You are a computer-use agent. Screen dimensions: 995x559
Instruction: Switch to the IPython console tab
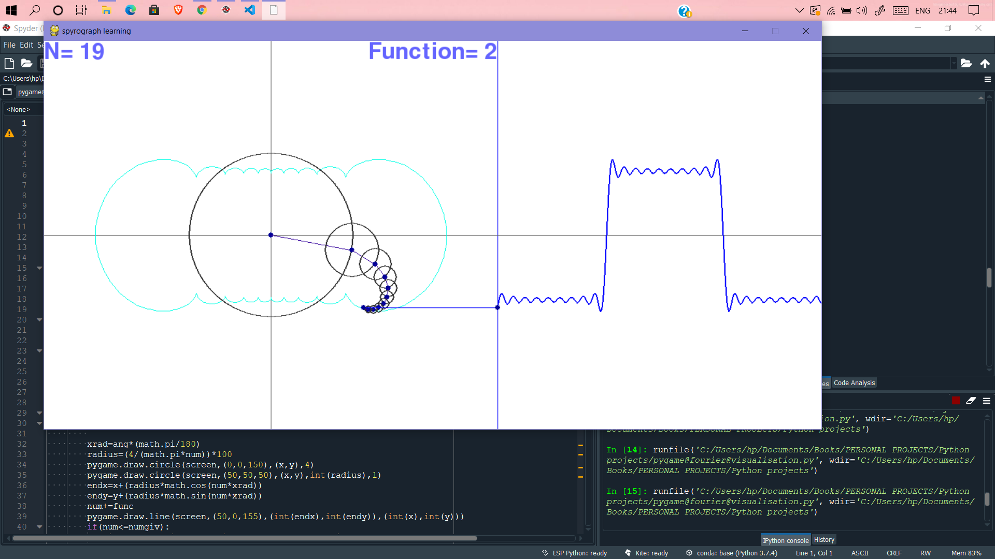(786, 540)
